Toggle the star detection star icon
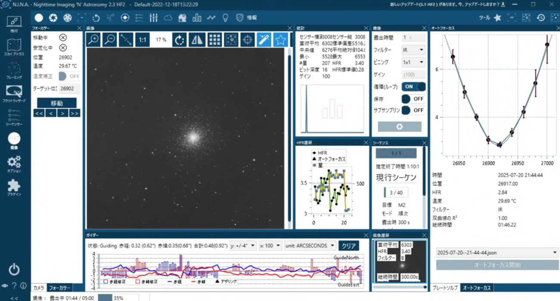 pyautogui.click(x=280, y=40)
